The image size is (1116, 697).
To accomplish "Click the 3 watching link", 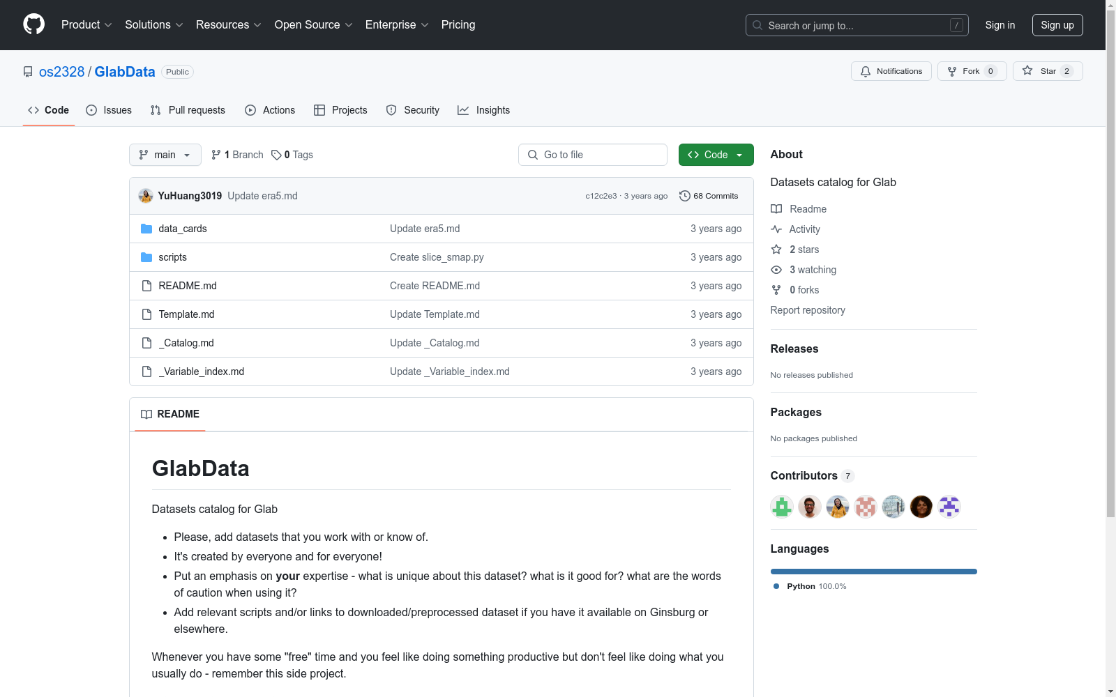I will tap(813, 270).
